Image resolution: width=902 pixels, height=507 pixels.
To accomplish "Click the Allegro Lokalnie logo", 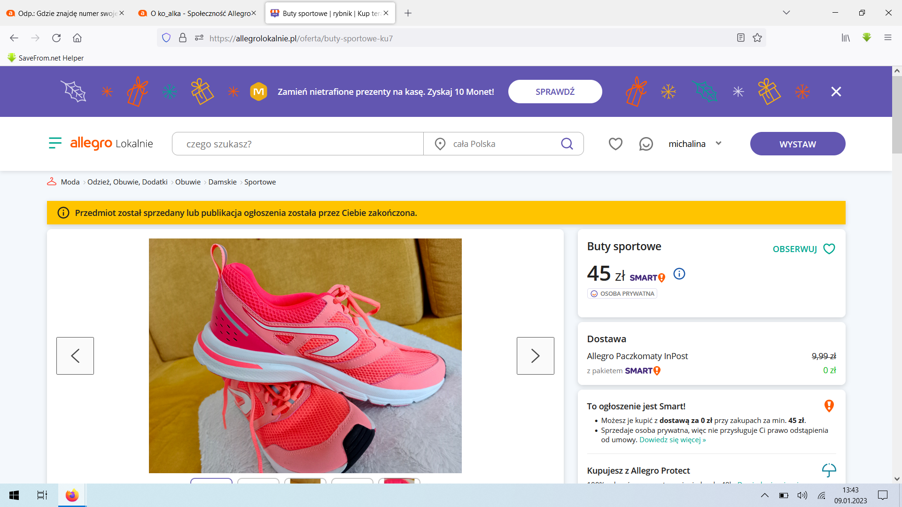I will pos(111,143).
